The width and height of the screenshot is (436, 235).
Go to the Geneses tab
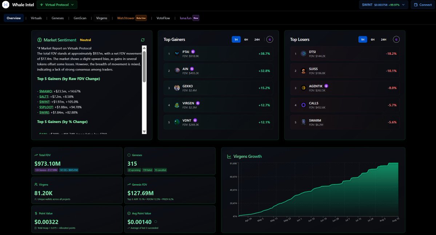point(57,18)
